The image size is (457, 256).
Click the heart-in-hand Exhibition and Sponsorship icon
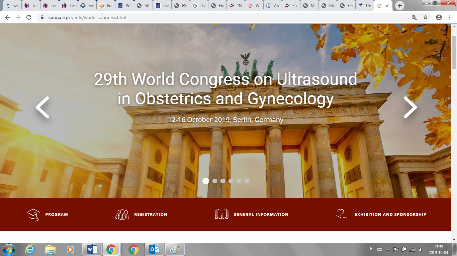342,214
